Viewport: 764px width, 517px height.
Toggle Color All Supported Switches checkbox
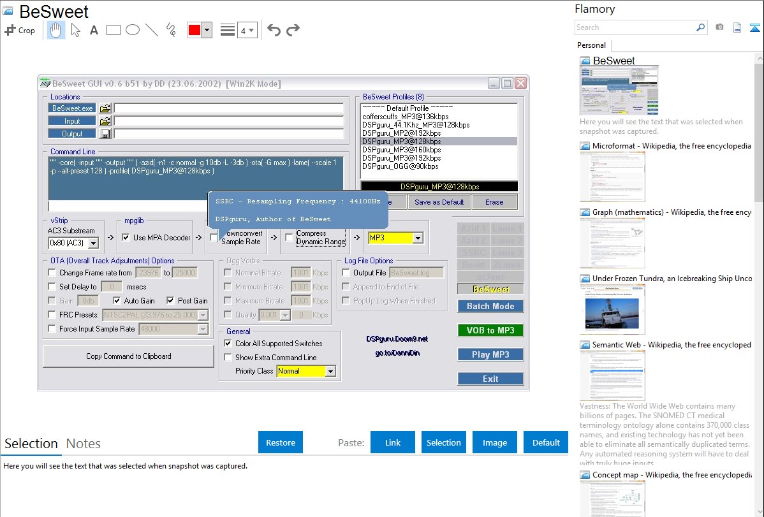click(228, 343)
